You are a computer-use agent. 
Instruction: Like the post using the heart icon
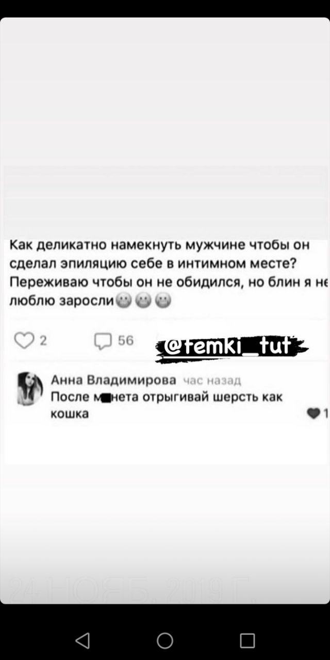24,340
